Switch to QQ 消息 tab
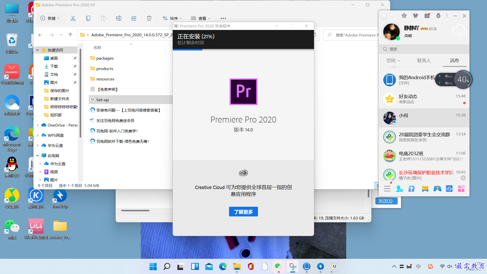This screenshot has height=274, width=487. point(454,61)
